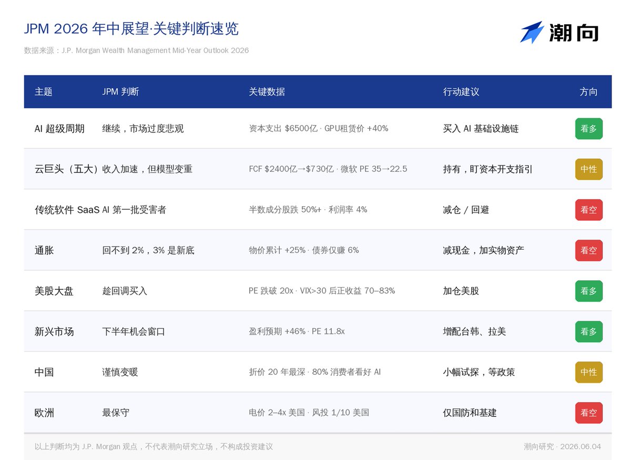Click 增配台韩、拉美 action cell
Viewport: 631px width, 460px height.
(475, 332)
